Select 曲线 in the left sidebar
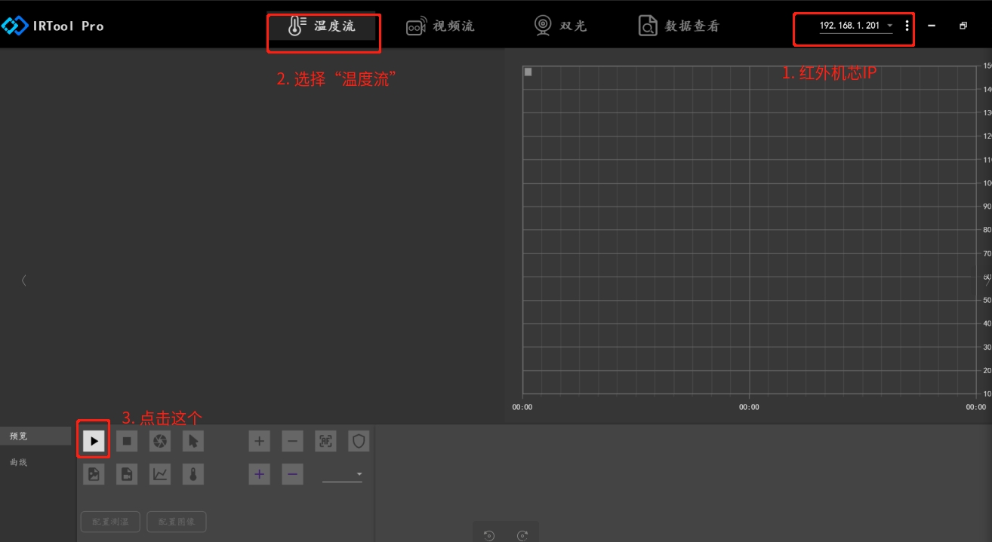 [19, 462]
